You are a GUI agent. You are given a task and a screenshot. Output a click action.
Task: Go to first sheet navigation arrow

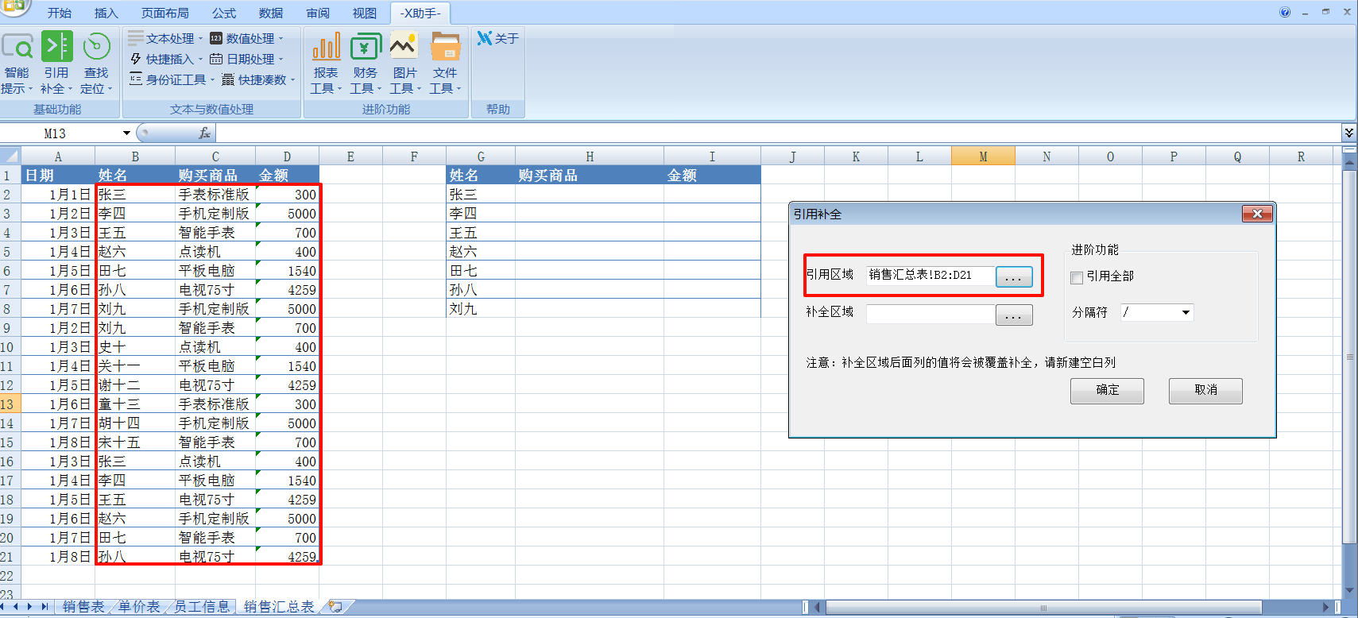[4, 607]
